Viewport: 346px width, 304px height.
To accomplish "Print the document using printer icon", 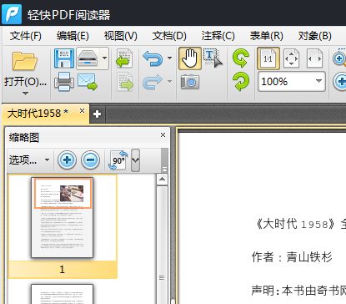I will 64,82.
